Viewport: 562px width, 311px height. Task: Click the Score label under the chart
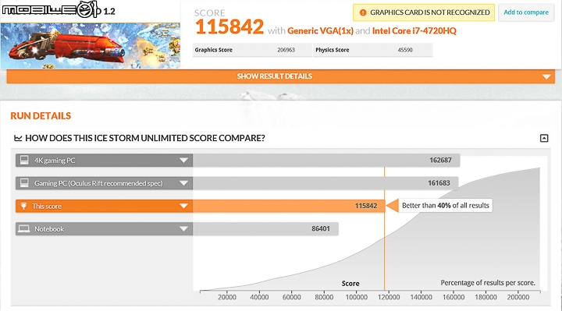(x=350, y=284)
